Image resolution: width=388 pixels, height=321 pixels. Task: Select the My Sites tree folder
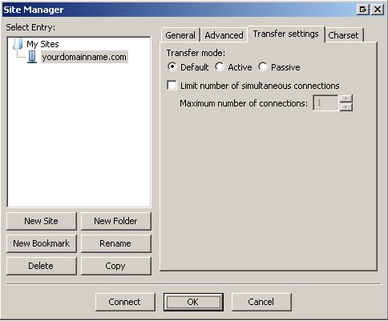point(42,44)
